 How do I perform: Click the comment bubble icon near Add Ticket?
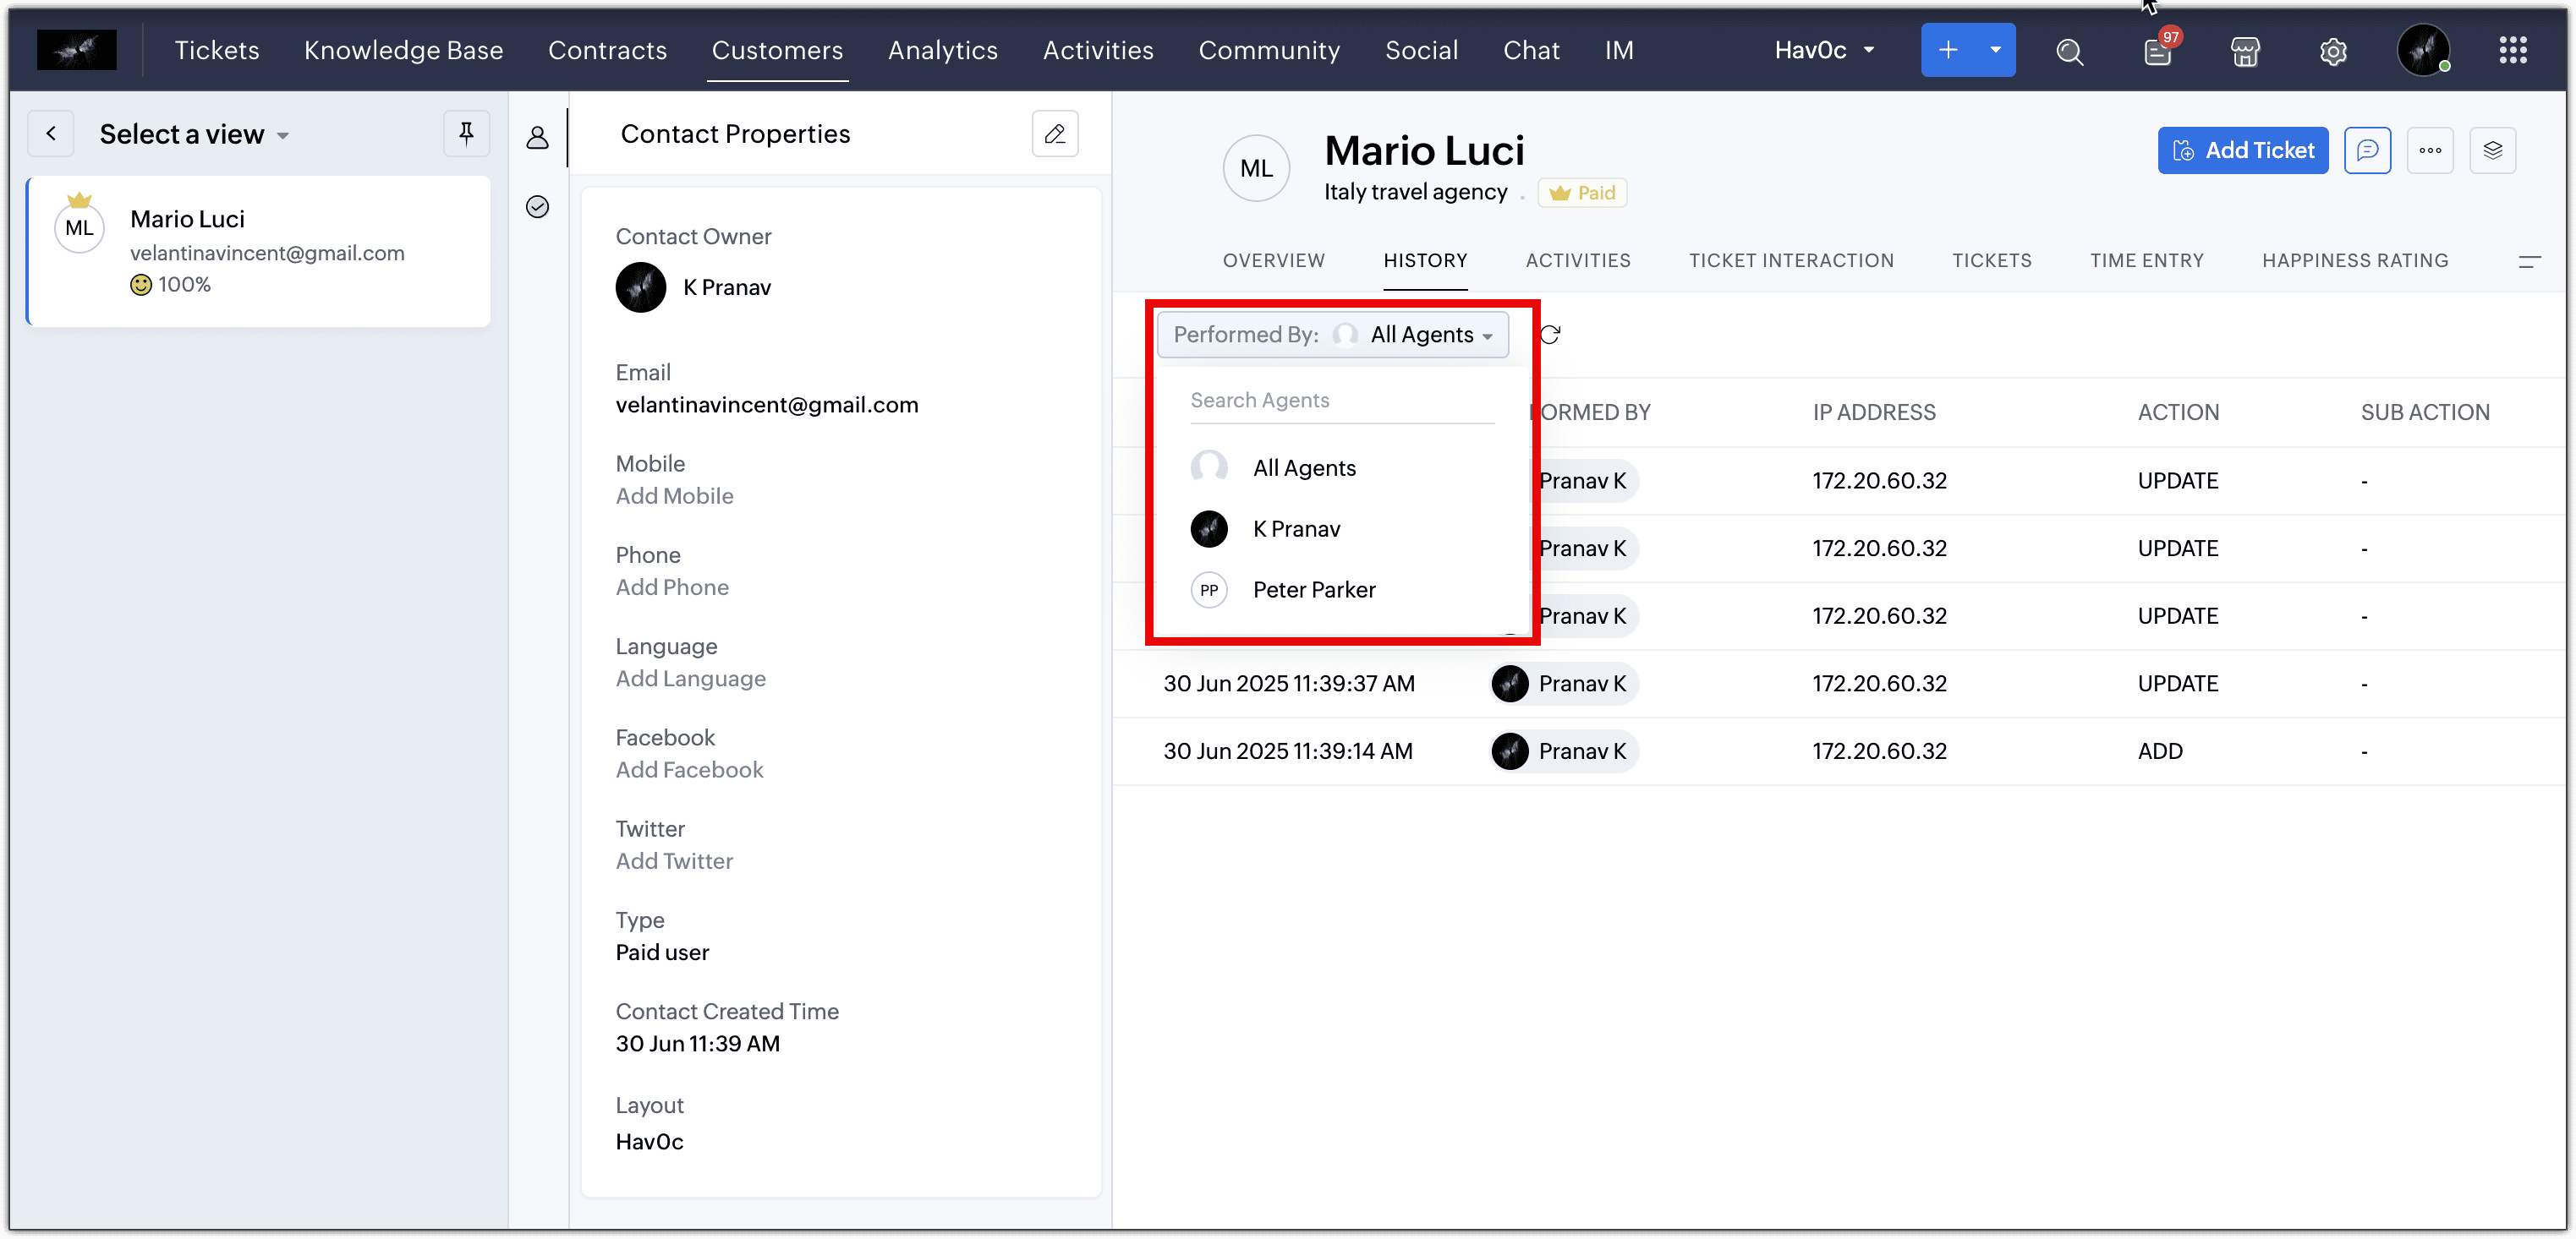(2367, 151)
